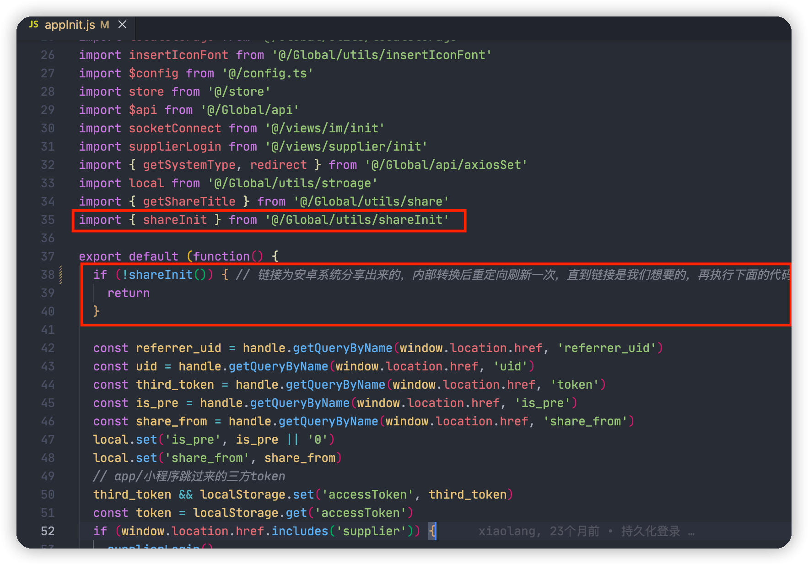This screenshot has width=808, height=565.
Task: Click 'referrer_uid' constant name on line 42
Action: (x=178, y=348)
